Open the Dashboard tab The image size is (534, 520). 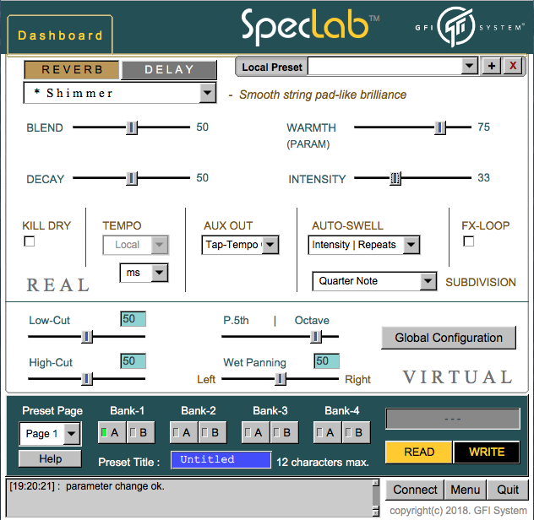[x=60, y=35]
